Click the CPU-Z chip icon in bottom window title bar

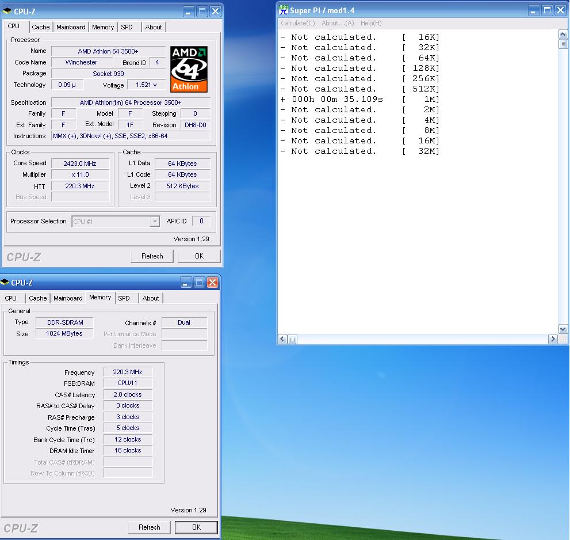point(5,282)
